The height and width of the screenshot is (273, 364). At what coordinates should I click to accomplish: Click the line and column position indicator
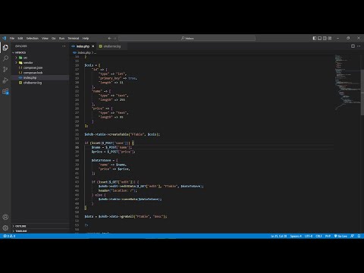pos(279,236)
